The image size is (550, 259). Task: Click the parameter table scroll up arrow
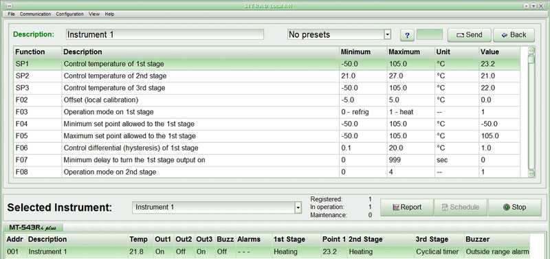[531, 50]
